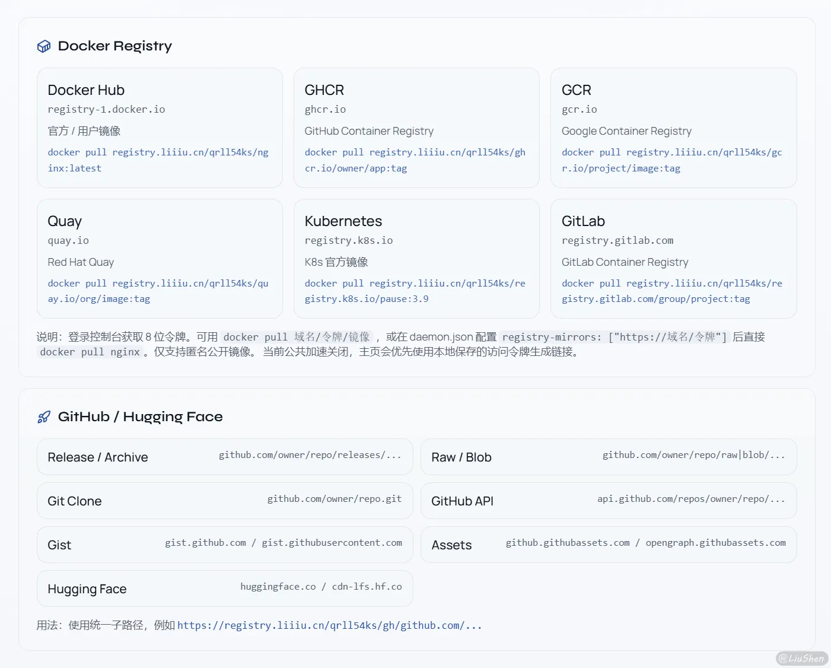
Task: Copy the quay.io/org/image:tag pull command
Action: (x=158, y=291)
